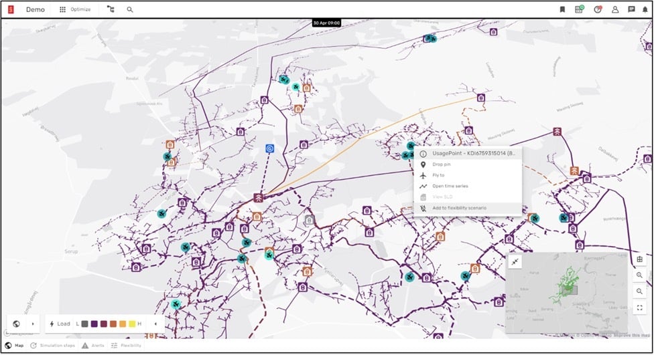Open the bookmark icon in top bar
Image resolution: width=656 pixels, height=355 pixels.
[x=562, y=9]
